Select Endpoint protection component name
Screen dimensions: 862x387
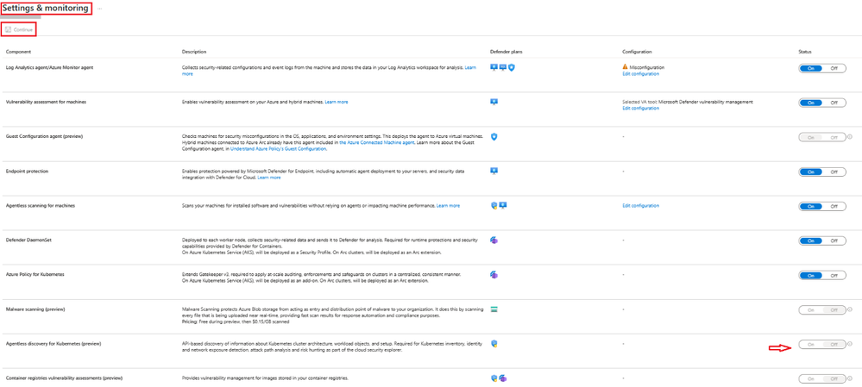pyautogui.click(x=27, y=172)
